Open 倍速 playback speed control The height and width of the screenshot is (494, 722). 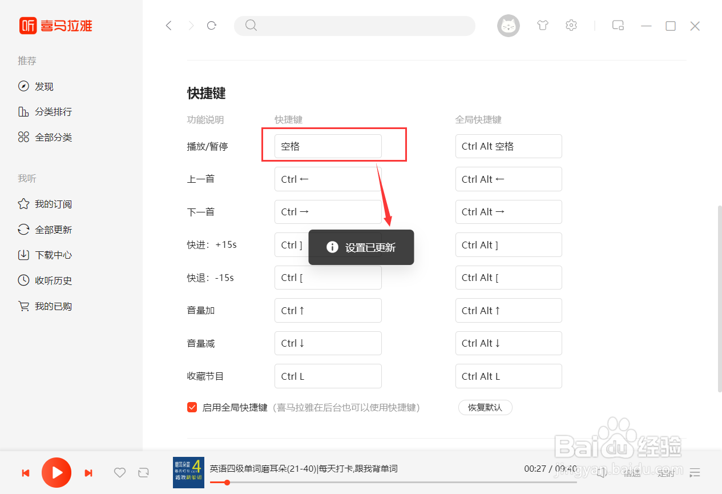point(632,473)
